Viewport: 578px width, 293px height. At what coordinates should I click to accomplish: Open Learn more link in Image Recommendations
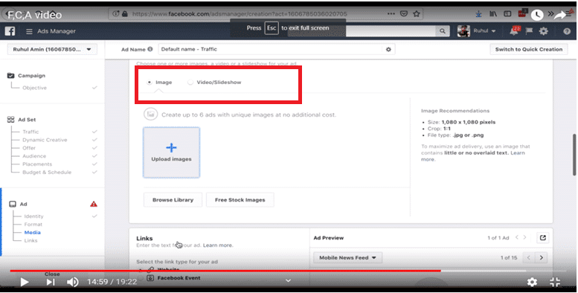pos(518,153)
